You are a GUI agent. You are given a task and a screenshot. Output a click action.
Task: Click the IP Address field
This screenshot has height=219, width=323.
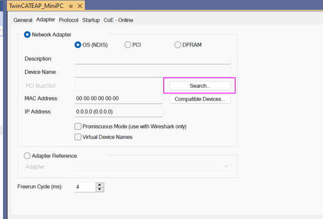click(119, 112)
